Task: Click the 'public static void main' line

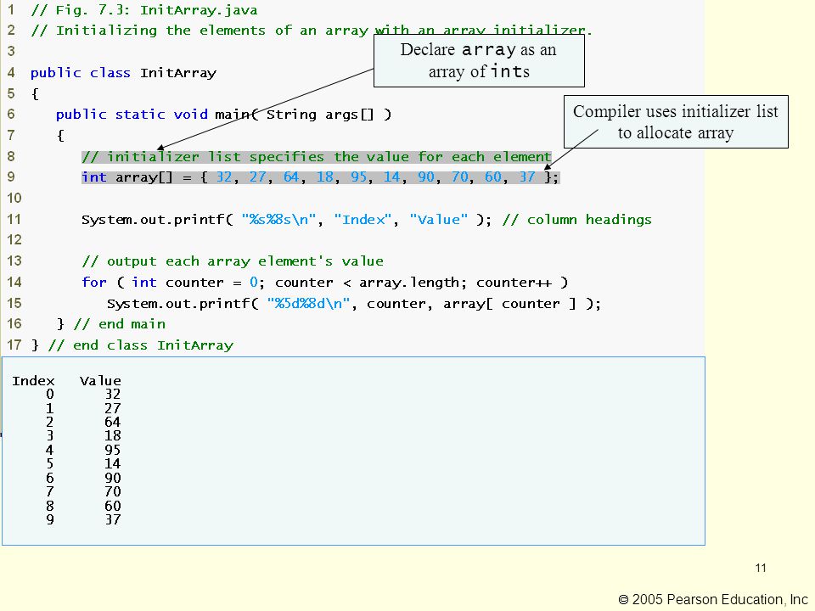Action: pyautogui.click(x=223, y=115)
